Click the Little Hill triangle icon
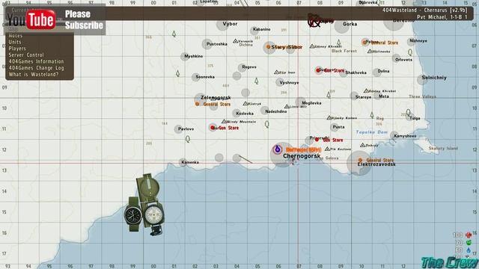 coord(287,106)
